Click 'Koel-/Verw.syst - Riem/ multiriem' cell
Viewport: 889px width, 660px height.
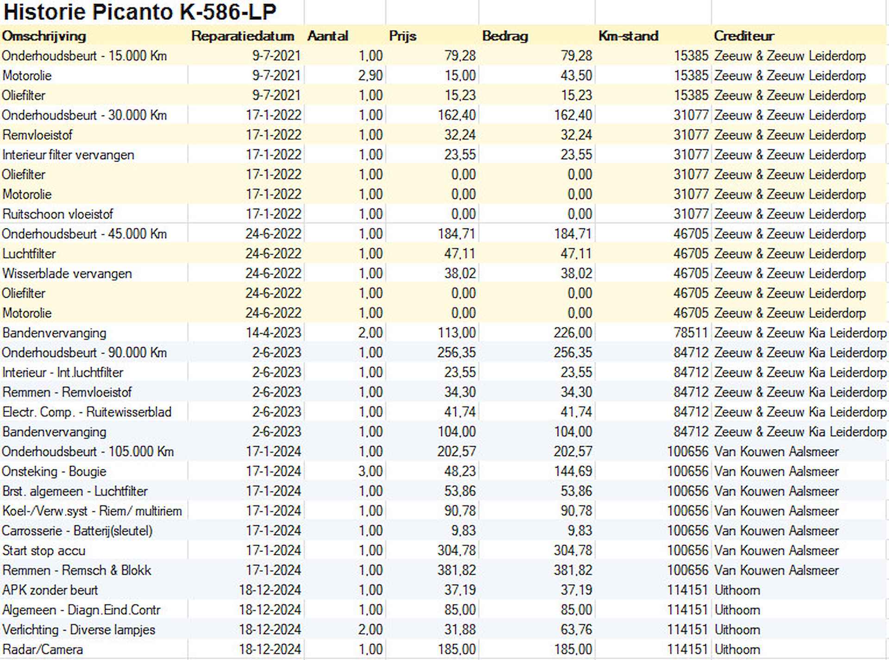[x=92, y=511]
